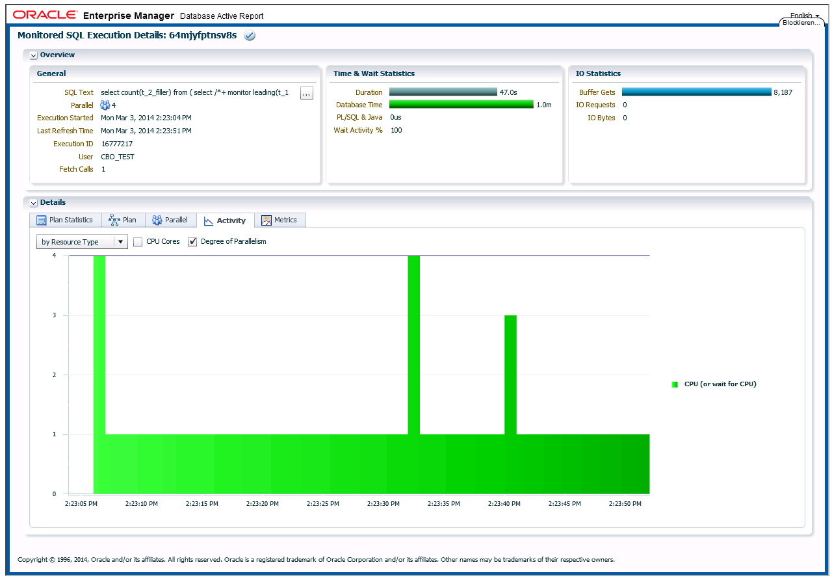Click the Execution Started timestamp value

146,118
